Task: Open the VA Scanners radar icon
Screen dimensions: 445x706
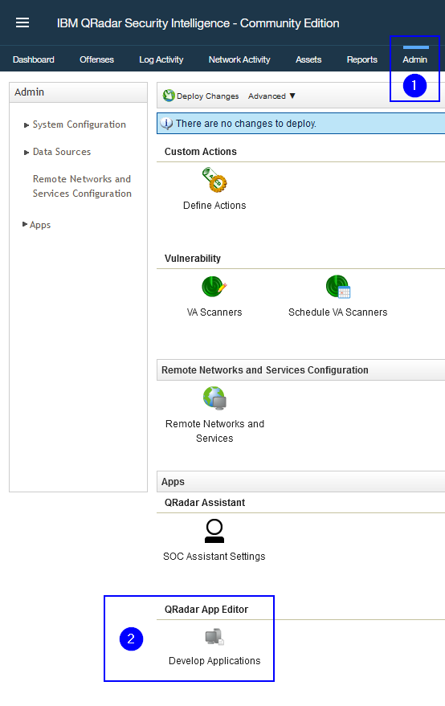Action: (x=214, y=287)
